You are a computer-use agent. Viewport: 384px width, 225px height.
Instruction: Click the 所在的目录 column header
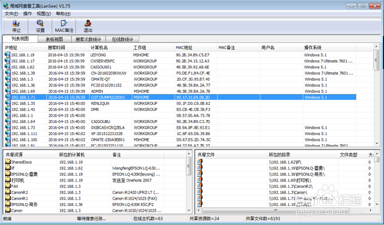click(302, 155)
